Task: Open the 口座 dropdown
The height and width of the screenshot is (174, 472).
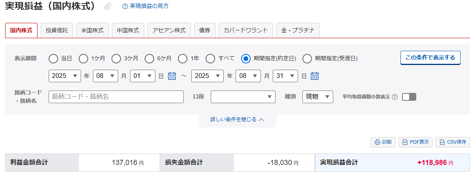Action: pyautogui.click(x=243, y=97)
